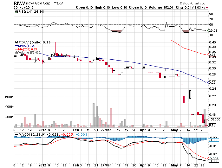Click the 600K volume scale label
The image size is (222, 168).
click(x=9, y=97)
